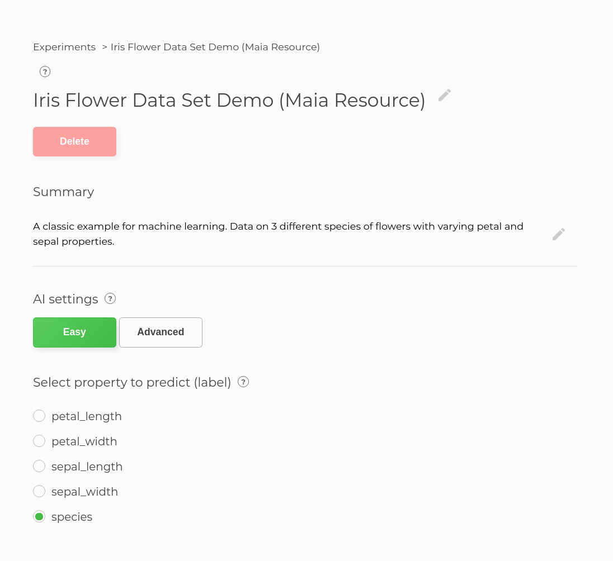Viewport: 613px width, 561px height.
Task: Show help for property to predict label
Action: pyautogui.click(x=243, y=382)
